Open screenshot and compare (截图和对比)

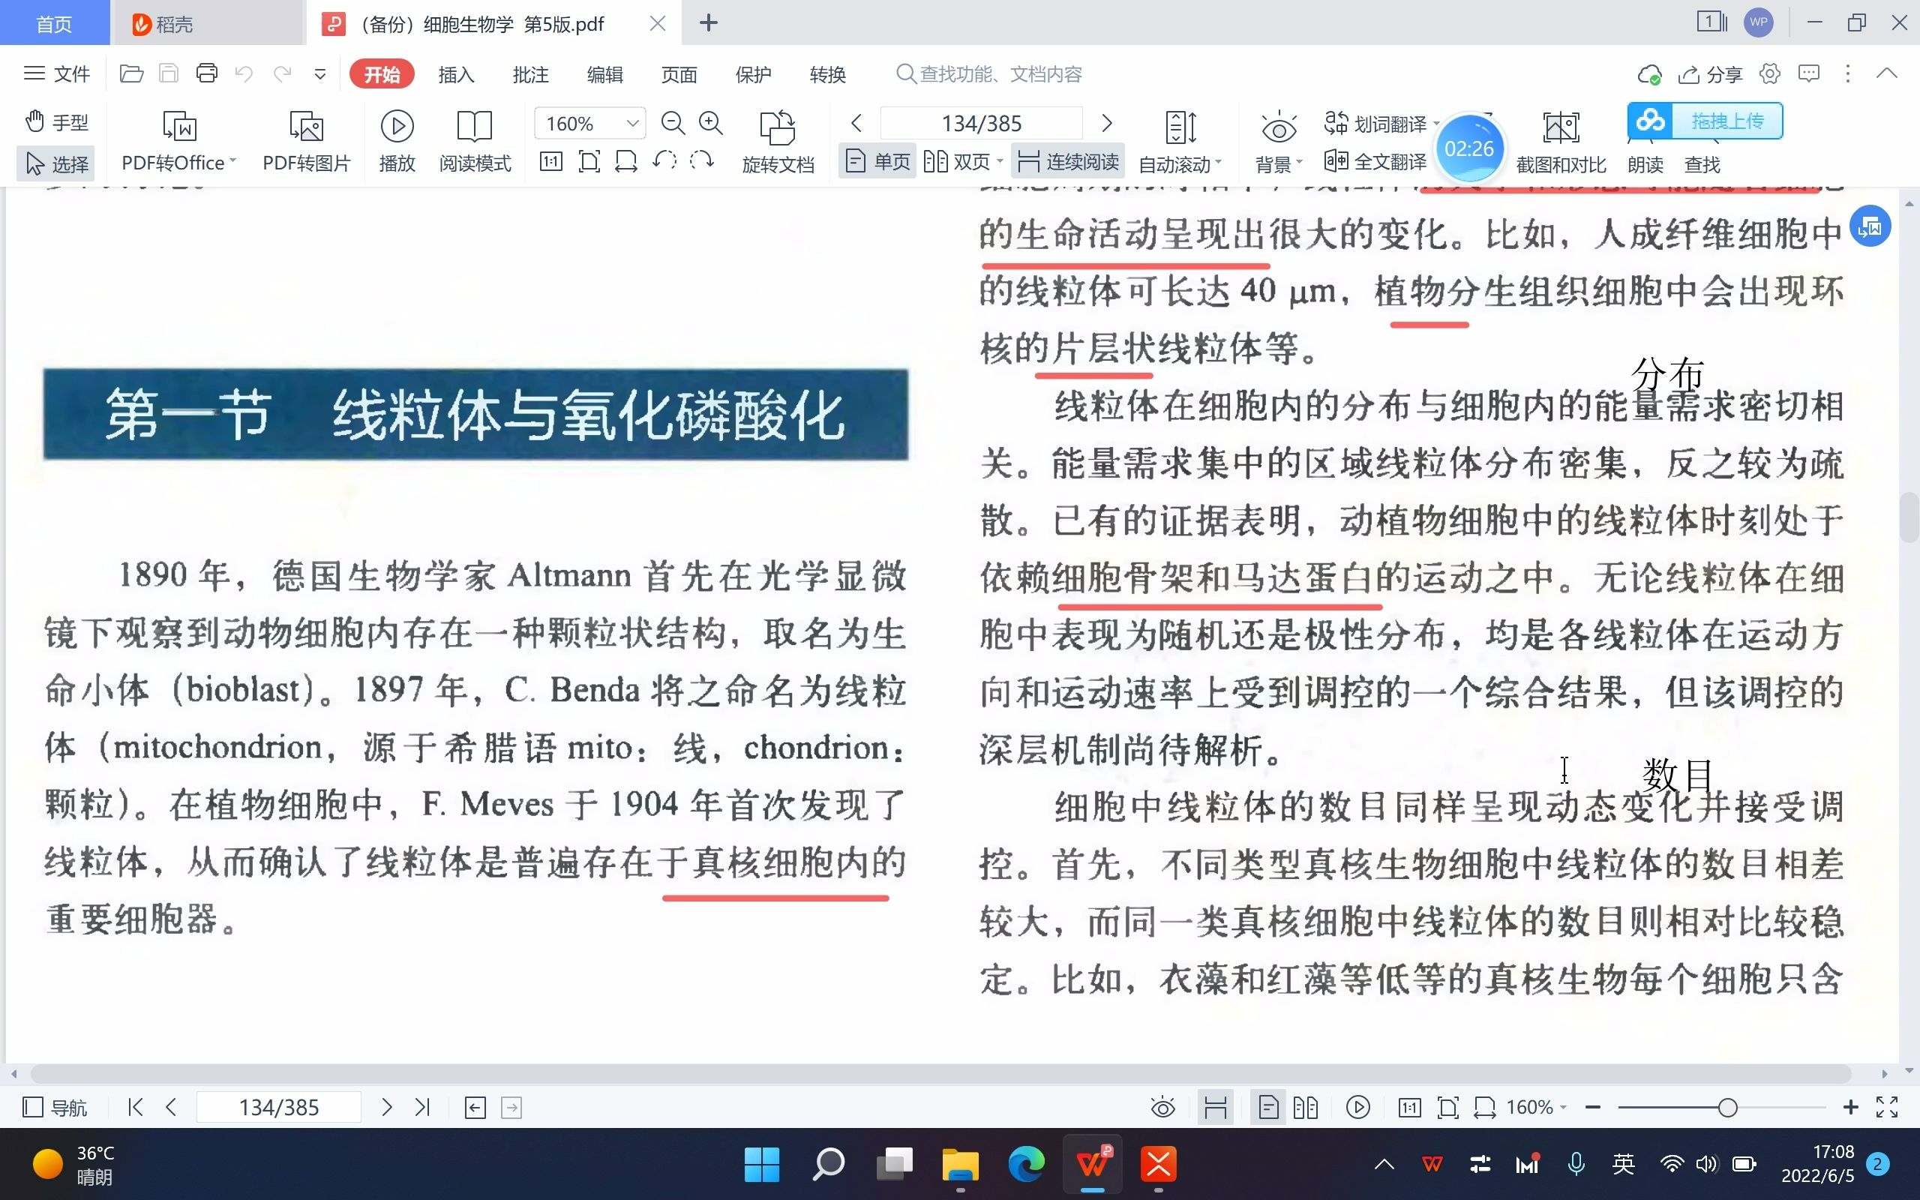click(1561, 141)
